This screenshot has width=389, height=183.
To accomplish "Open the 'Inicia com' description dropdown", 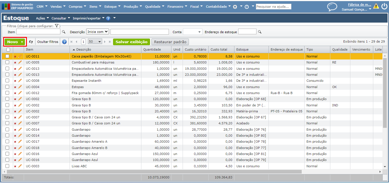I will 98,32.
